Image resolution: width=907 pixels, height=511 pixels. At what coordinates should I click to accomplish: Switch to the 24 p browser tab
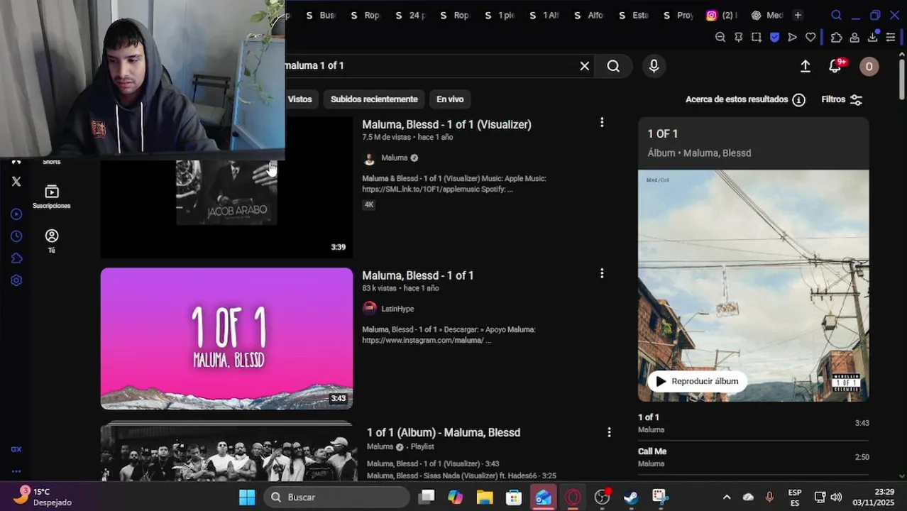(412, 15)
